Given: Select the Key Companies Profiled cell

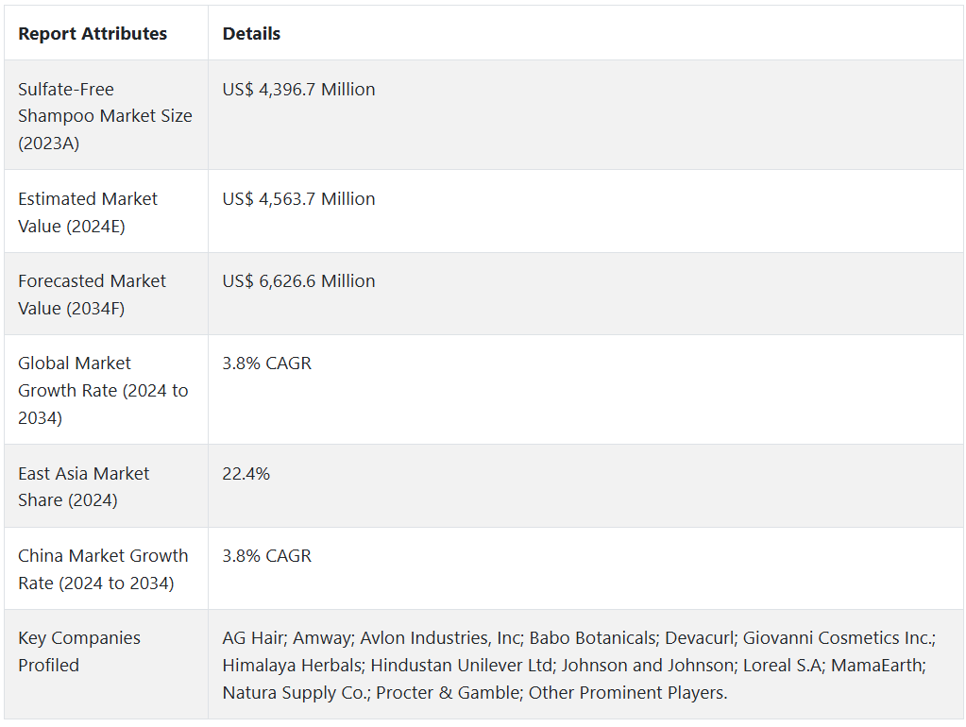Looking at the screenshot, I should [x=79, y=651].
